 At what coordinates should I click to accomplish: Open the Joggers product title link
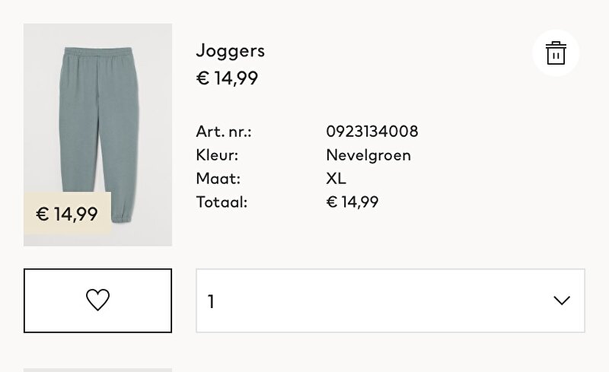click(x=231, y=51)
